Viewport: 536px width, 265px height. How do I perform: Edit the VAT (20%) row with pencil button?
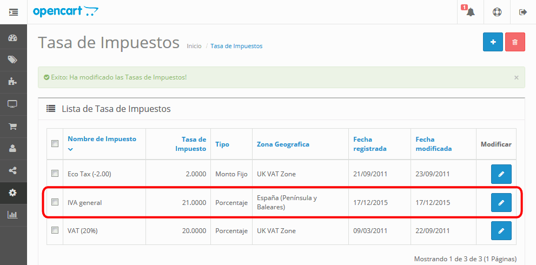tap(501, 231)
